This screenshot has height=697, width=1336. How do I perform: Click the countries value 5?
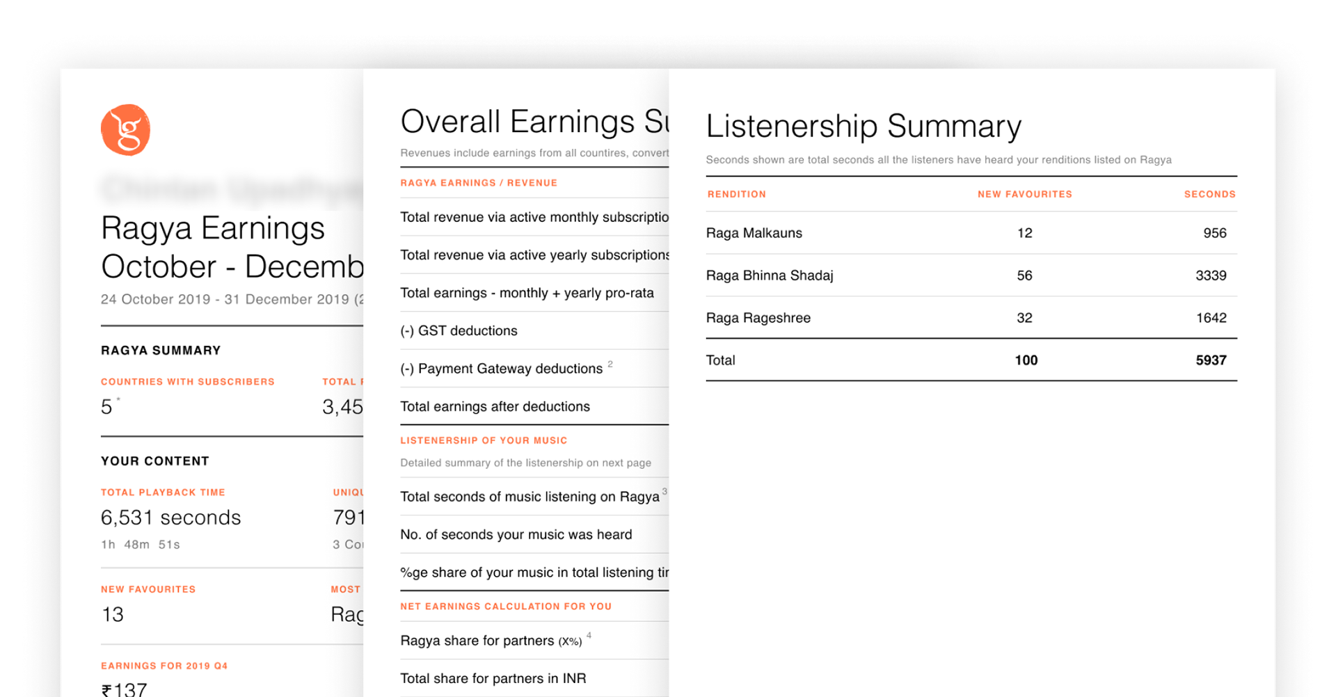coord(106,407)
